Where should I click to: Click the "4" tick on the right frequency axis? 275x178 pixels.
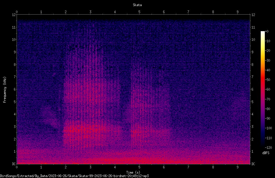click(x=252, y=114)
